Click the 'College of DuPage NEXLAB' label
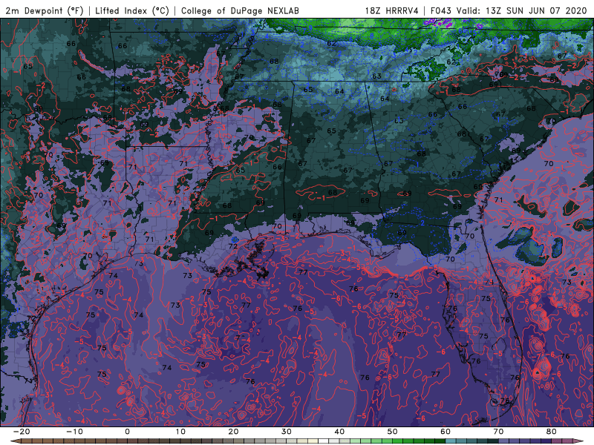This screenshot has height=445, width=594. (x=240, y=10)
